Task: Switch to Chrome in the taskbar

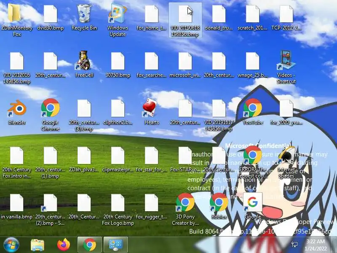Action: point(90,245)
